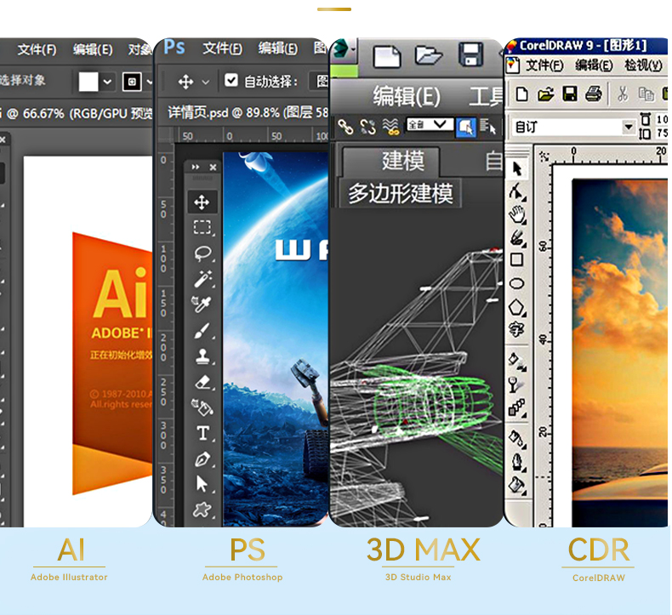Open 编辑(E) menu in Photoshop
The width and height of the screenshot is (672, 615).
277,48
